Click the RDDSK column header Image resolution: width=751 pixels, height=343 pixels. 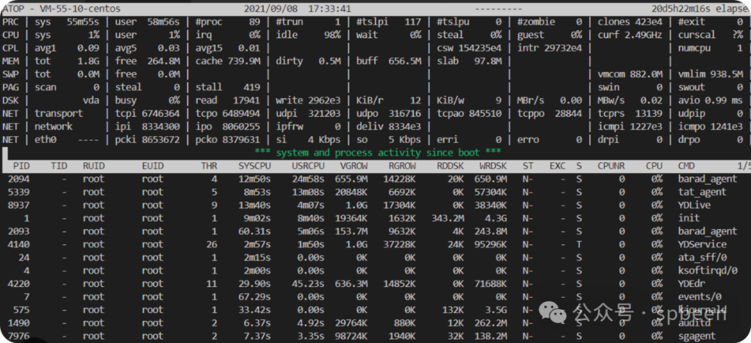450,166
